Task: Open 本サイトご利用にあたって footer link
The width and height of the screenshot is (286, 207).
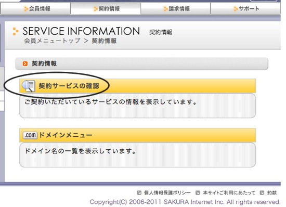Action: tap(229, 192)
